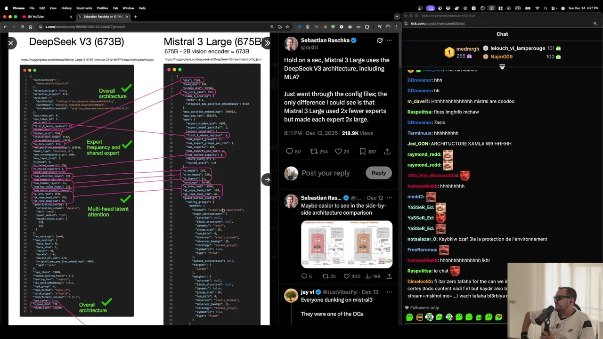Click the zoom magnifier in the Kick chat window
603x339 pixels.
click(595, 24)
